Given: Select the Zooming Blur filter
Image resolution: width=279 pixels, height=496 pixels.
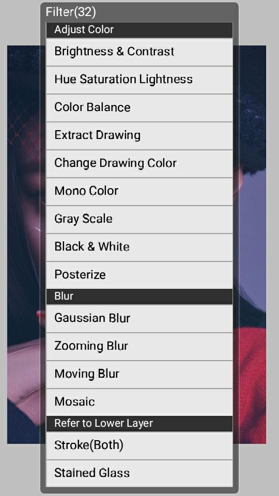Looking at the screenshot, I should 139,346.
